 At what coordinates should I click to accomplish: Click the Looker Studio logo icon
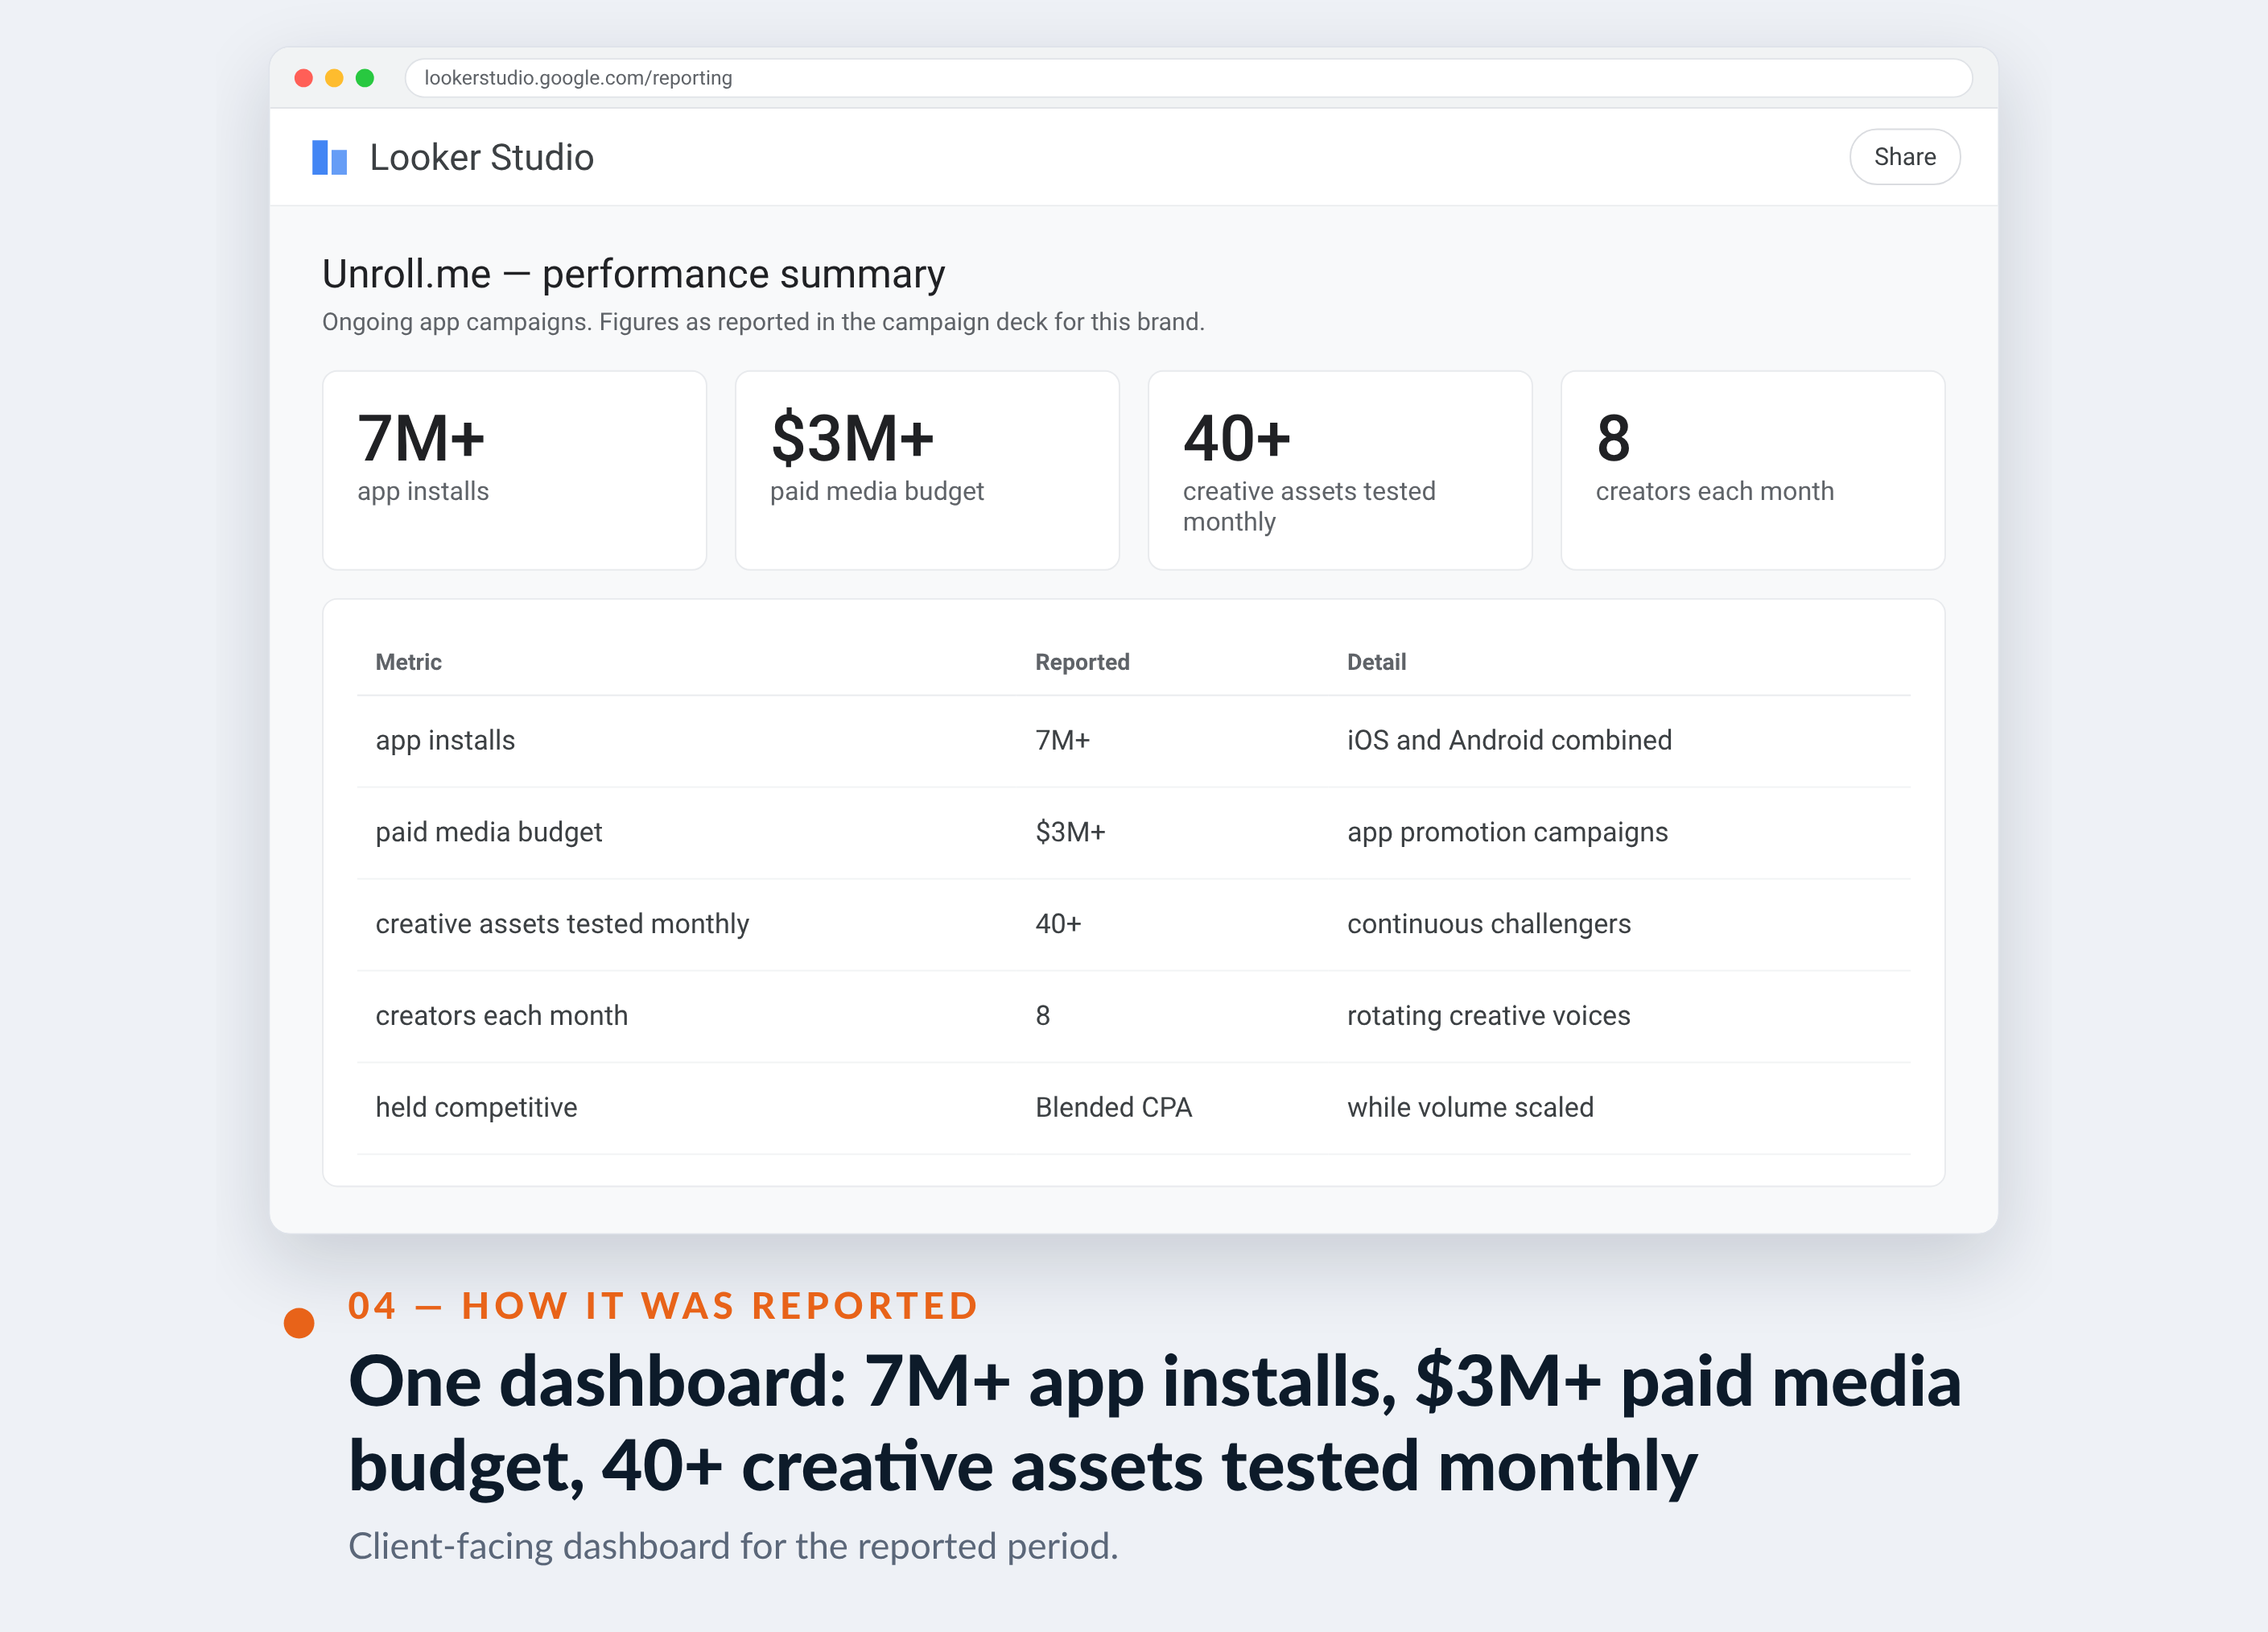[329, 157]
